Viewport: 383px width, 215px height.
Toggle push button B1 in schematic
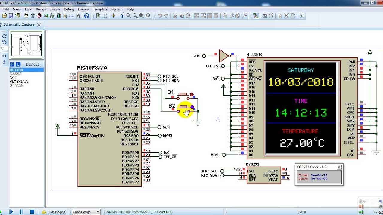pos(183,96)
